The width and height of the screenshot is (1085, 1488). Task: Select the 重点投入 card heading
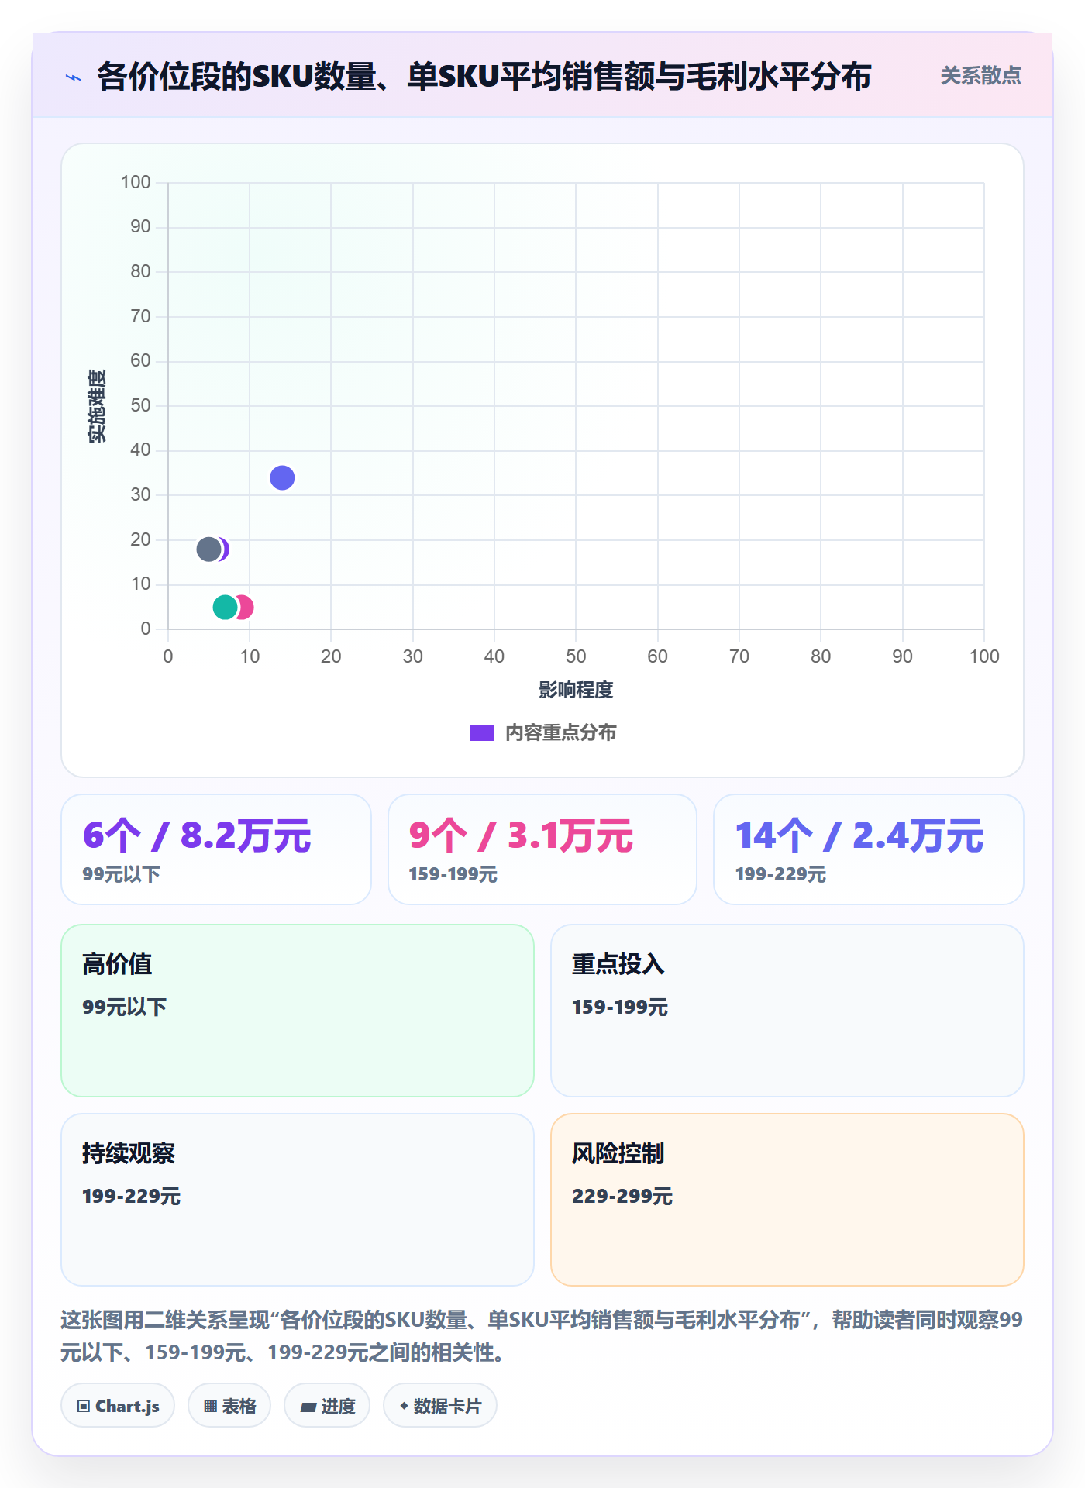(x=618, y=964)
